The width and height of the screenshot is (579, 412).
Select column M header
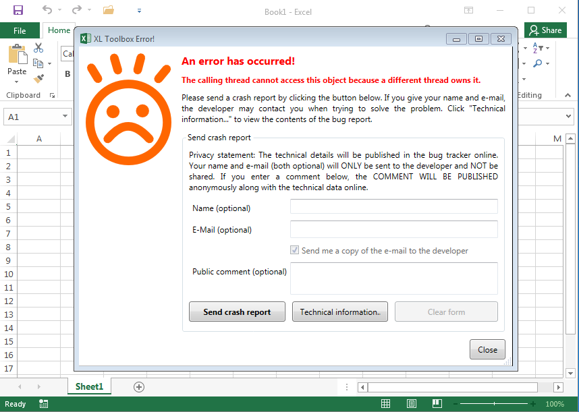(557, 139)
